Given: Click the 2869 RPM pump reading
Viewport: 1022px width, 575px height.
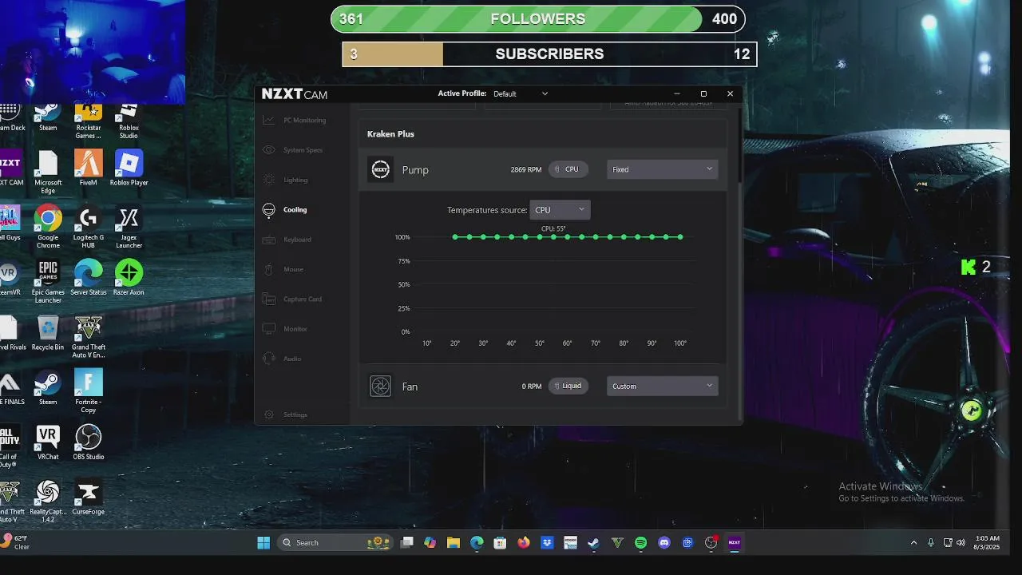Looking at the screenshot, I should (x=526, y=169).
